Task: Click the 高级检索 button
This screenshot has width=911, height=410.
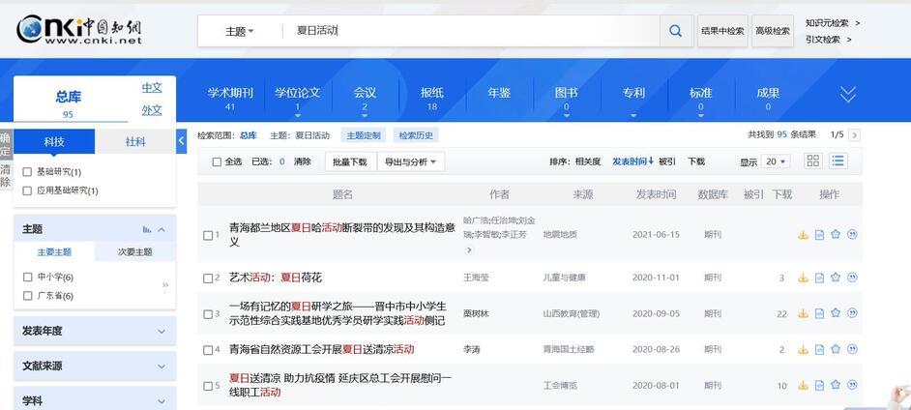Action: [x=772, y=31]
